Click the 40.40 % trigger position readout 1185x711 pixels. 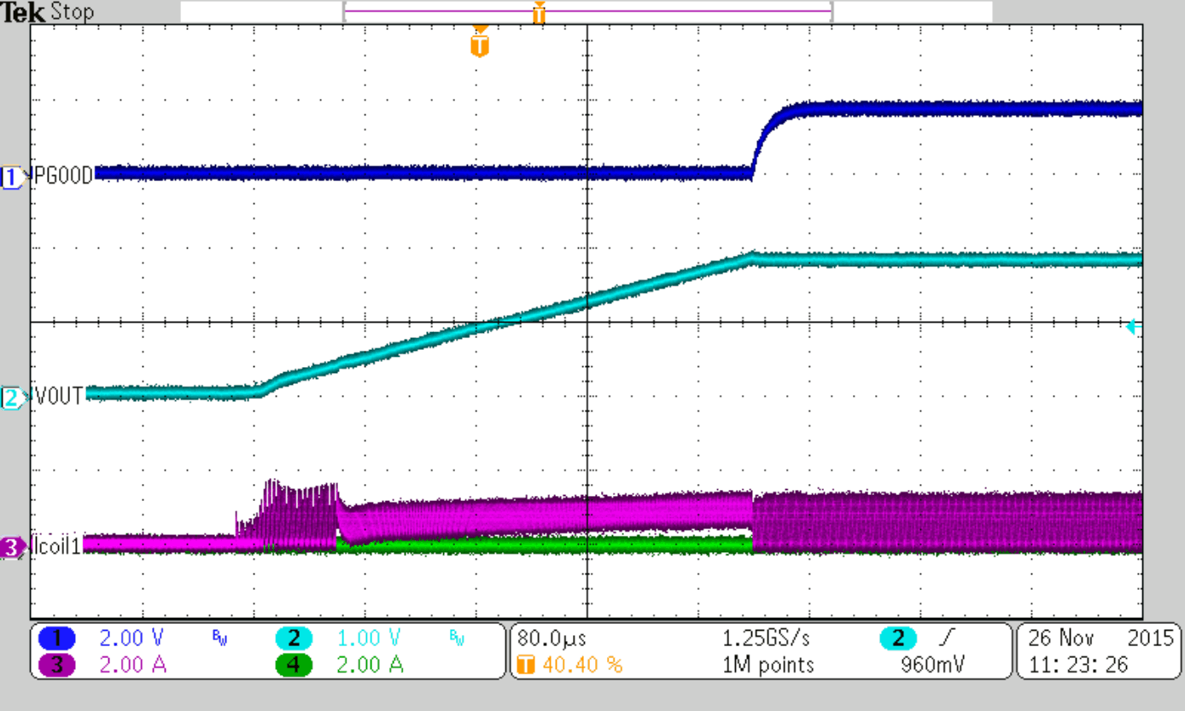tap(582, 665)
